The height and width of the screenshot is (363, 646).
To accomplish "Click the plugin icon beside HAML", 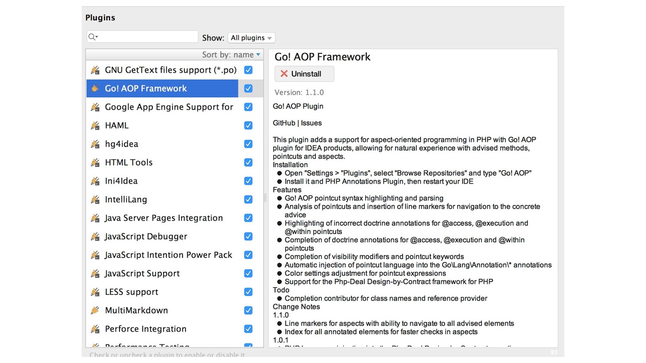I will tap(95, 126).
